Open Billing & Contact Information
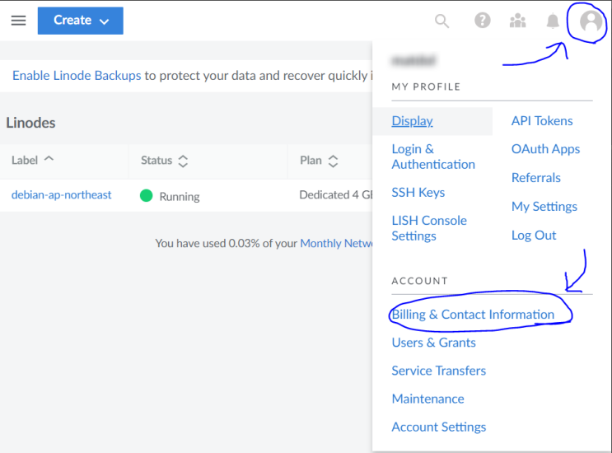This screenshot has width=612, height=453. pyautogui.click(x=473, y=315)
